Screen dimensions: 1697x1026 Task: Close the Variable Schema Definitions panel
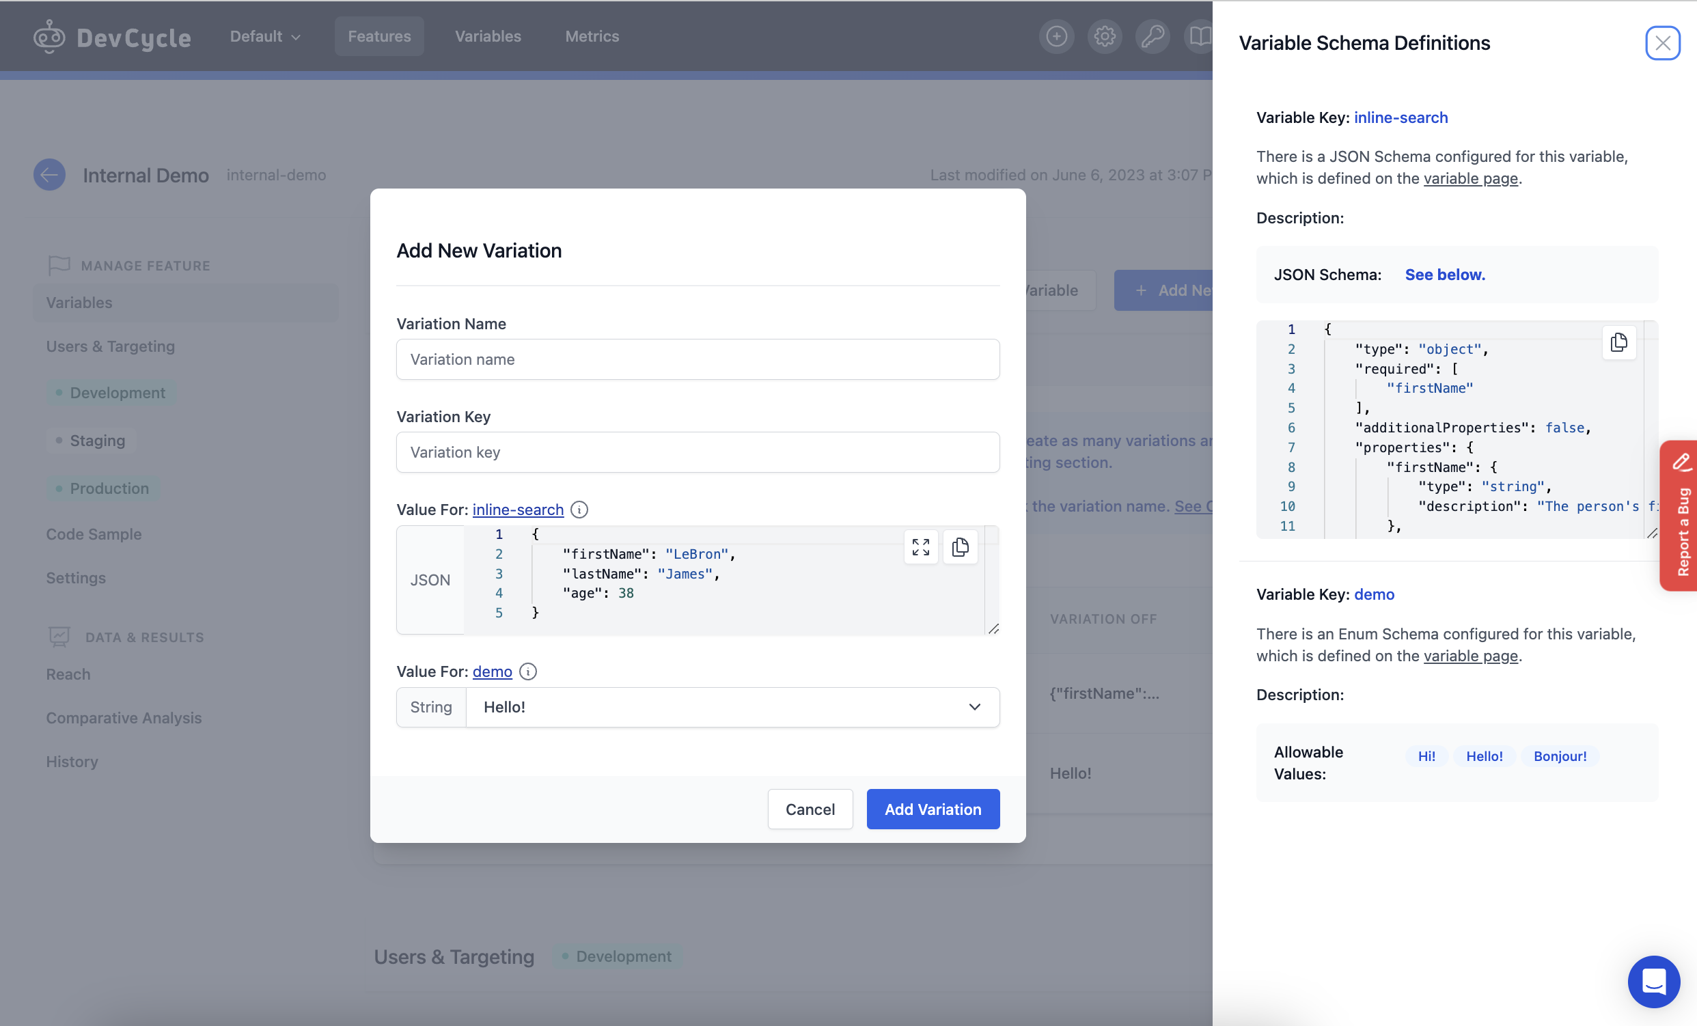pyautogui.click(x=1664, y=42)
